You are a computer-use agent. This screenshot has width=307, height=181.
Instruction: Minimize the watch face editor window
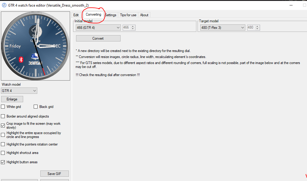[x=291, y=5]
